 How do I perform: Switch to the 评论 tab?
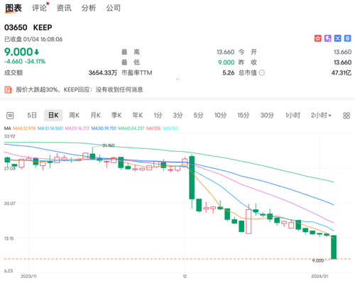pyautogui.click(x=39, y=8)
